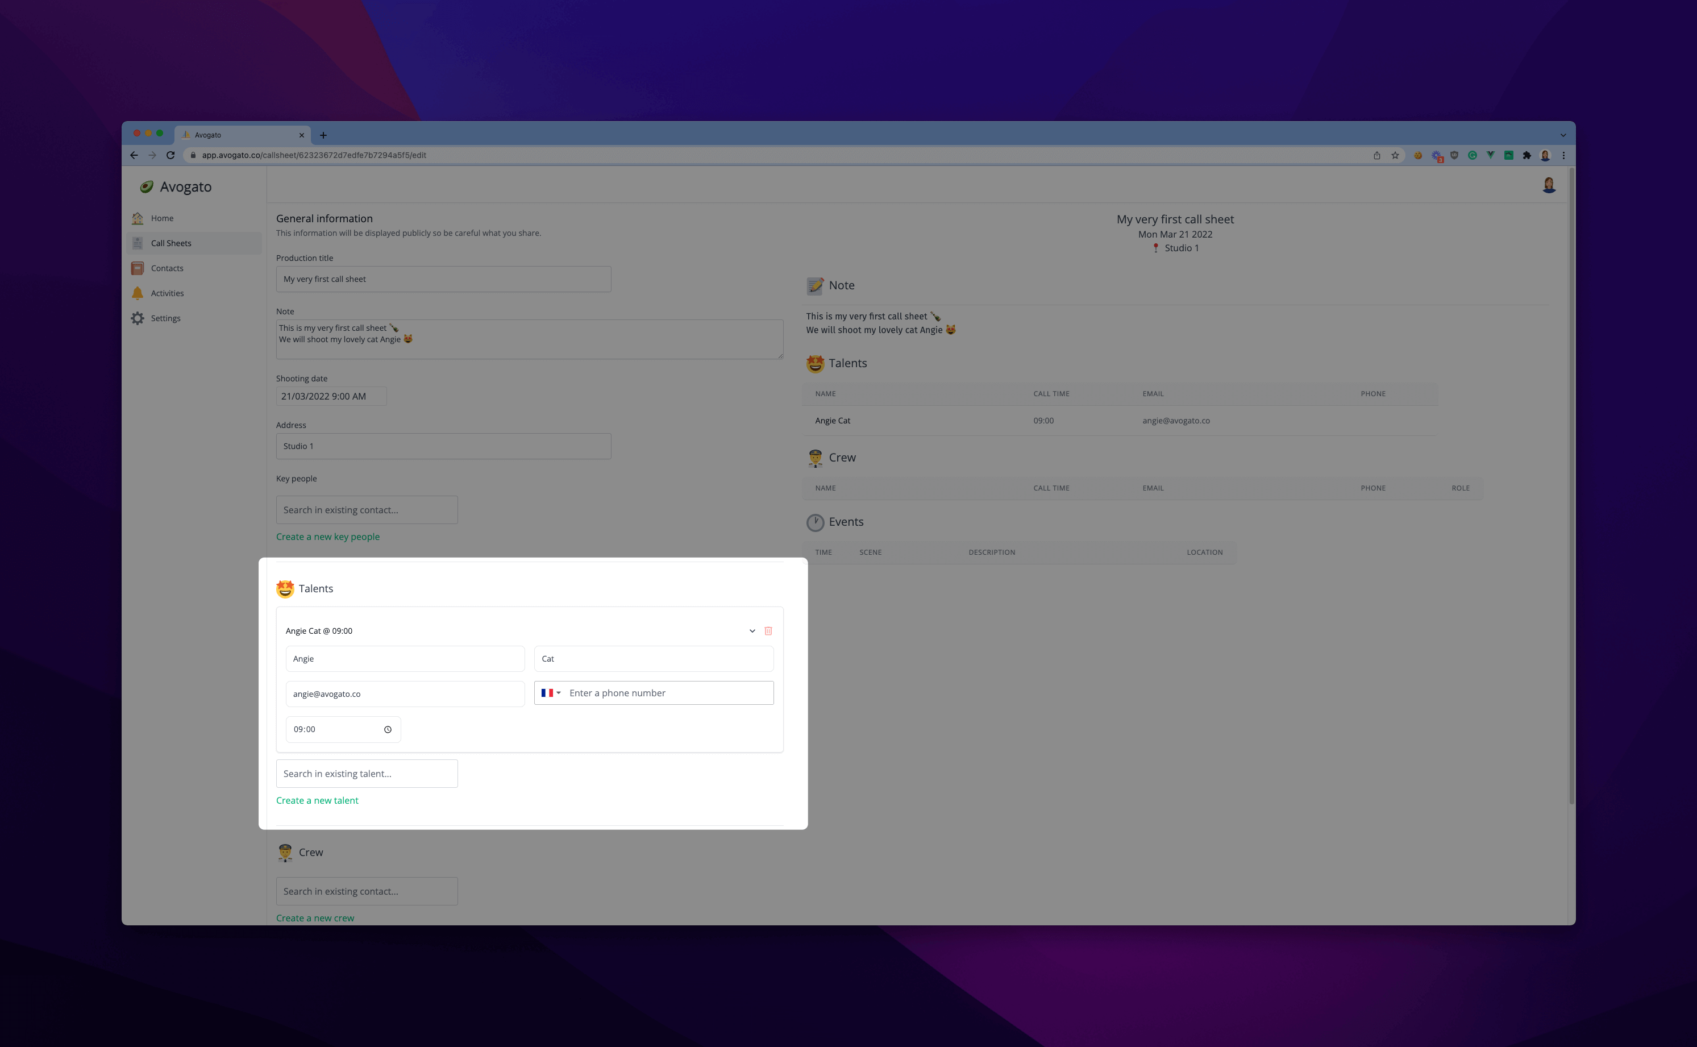Click the talent last name field 'Cat'

[654, 659]
